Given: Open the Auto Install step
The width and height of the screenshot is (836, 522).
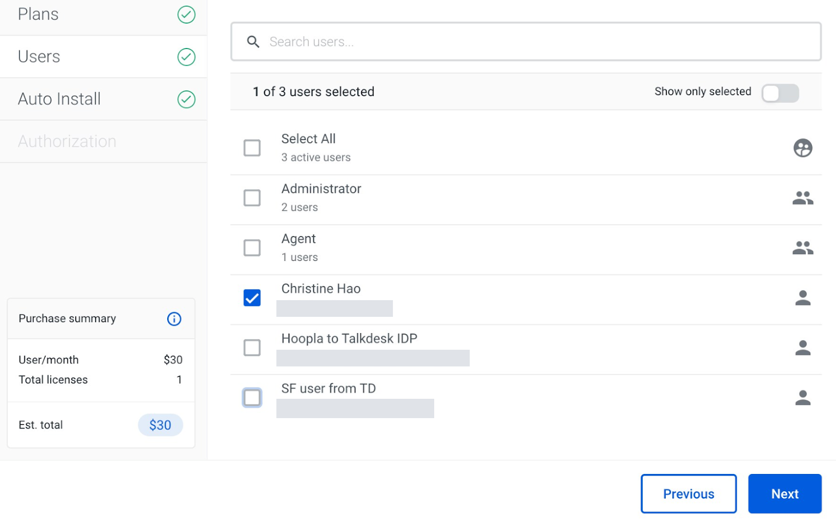Looking at the screenshot, I should click(x=103, y=99).
